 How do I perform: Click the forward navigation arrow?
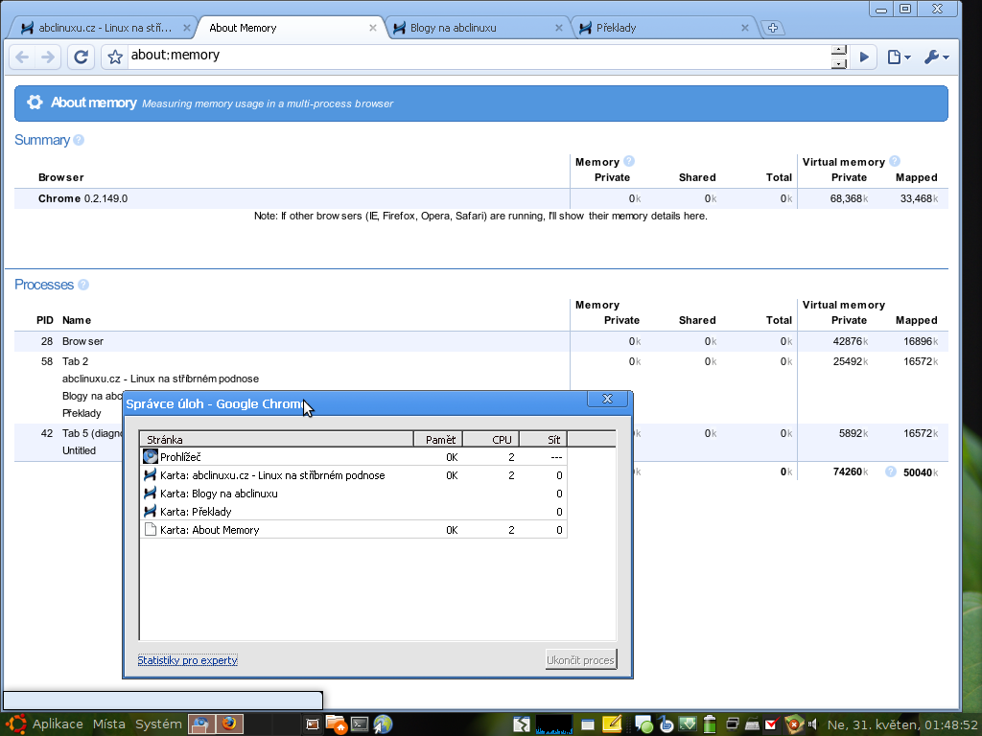tap(48, 57)
